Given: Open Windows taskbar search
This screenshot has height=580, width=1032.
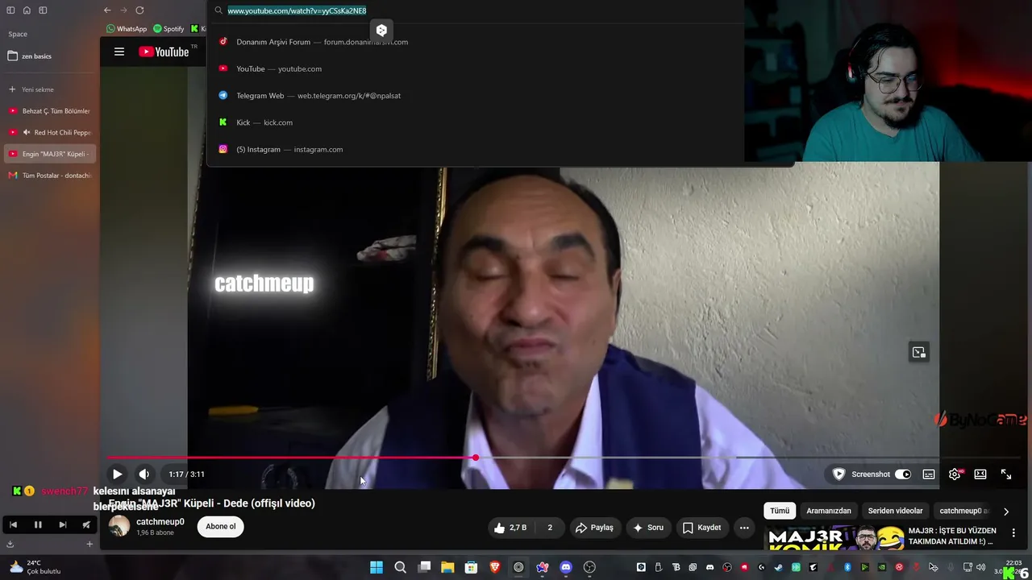Looking at the screenshot, I should pos(400,567).
